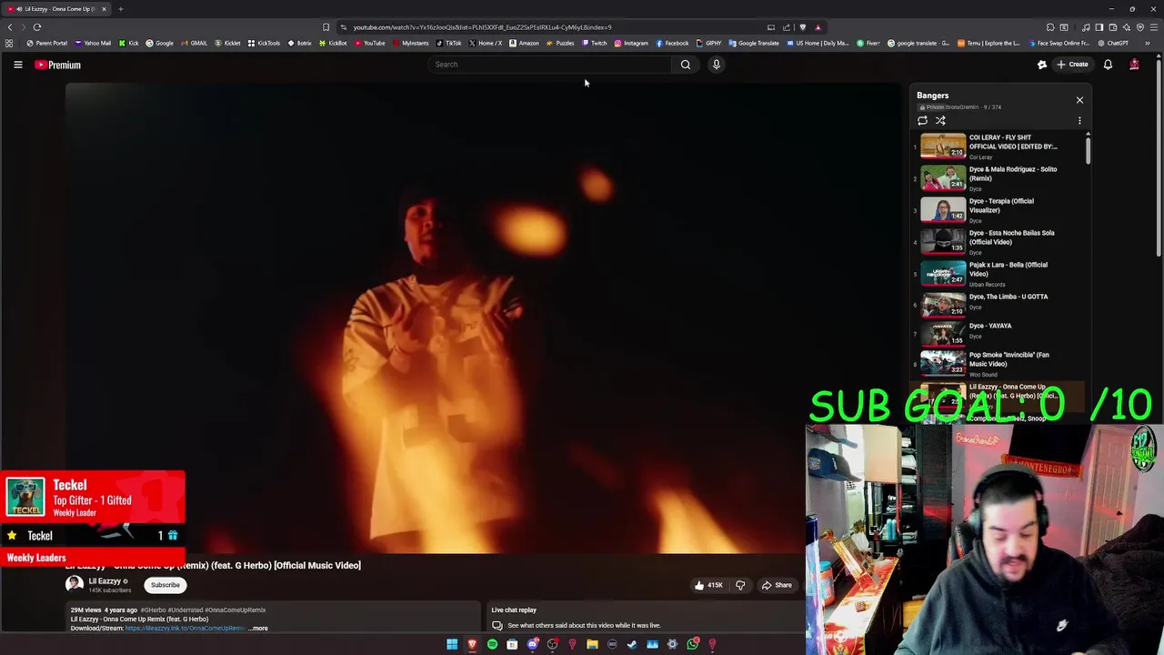
Task: Open File Explorer from the taskbar
Action: (592, 644)
